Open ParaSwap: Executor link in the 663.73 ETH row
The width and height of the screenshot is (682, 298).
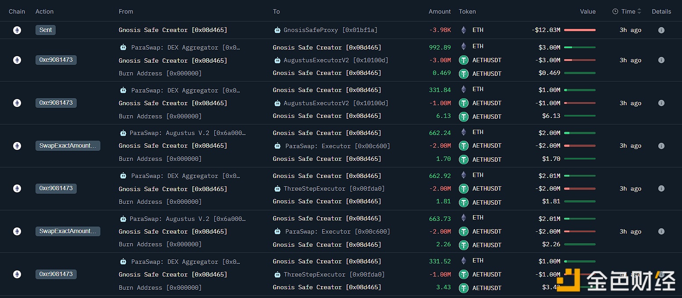(x=337, y=231)
